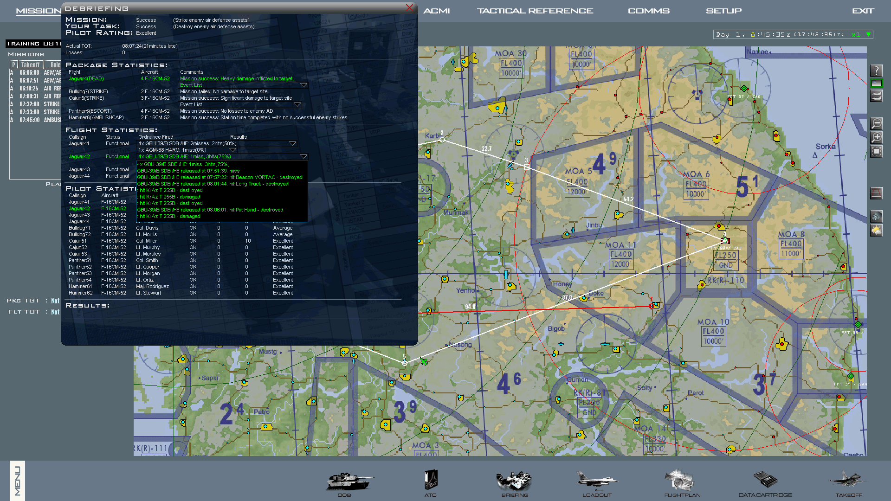Collapse Jaguar42 GBU-39/B ordnance dropdown

303,156
